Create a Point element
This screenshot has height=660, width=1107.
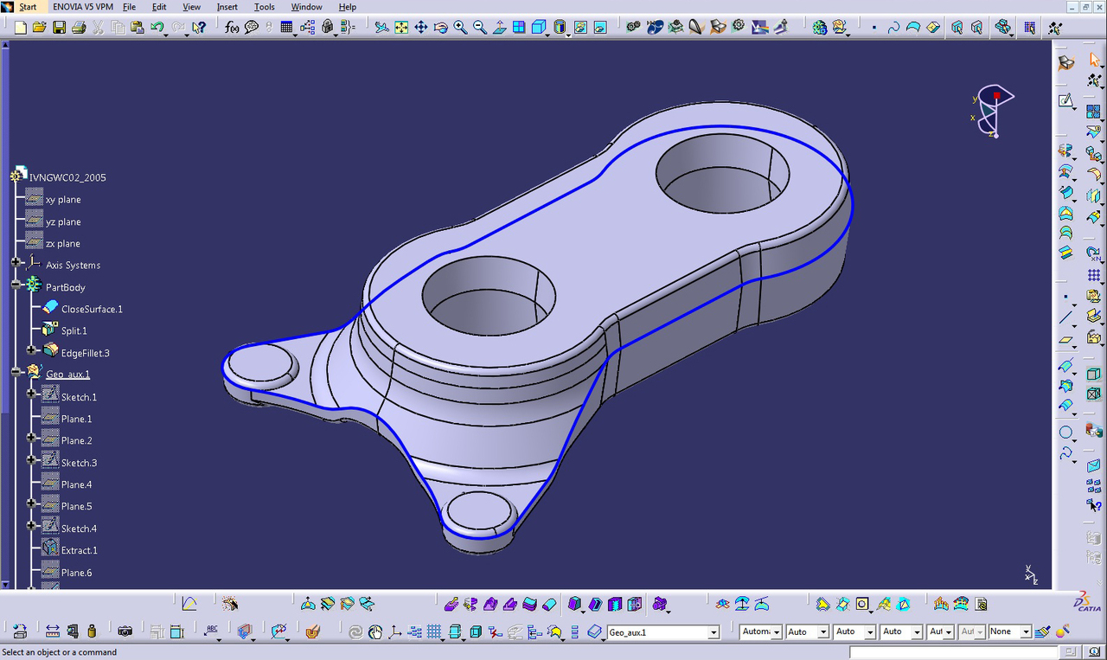[x=1066, y=298]
